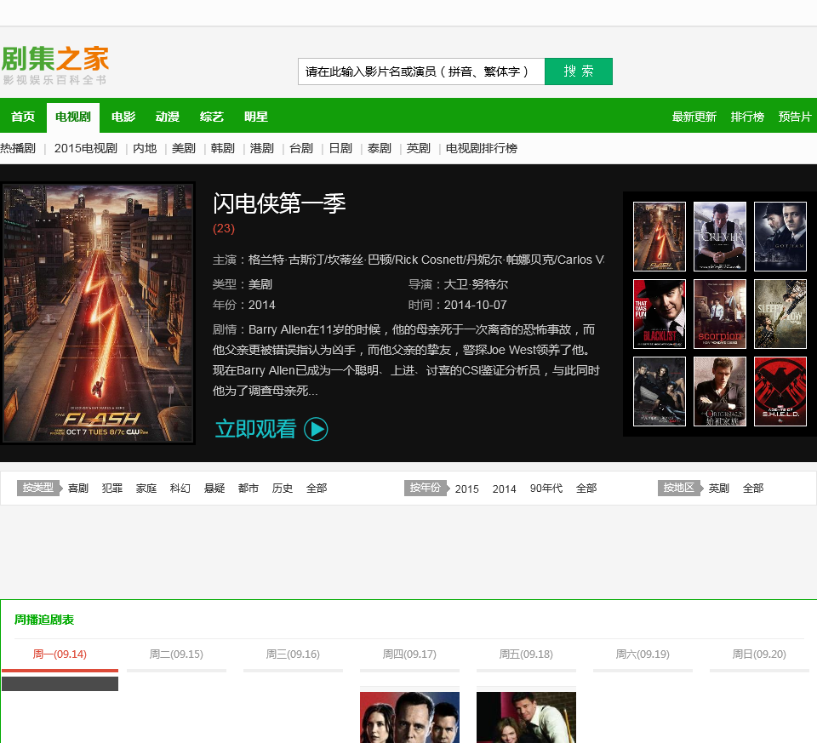Select the 周五(09.18) schedule tab
Viewport: 817px width, 743px height.
[526, 654]
